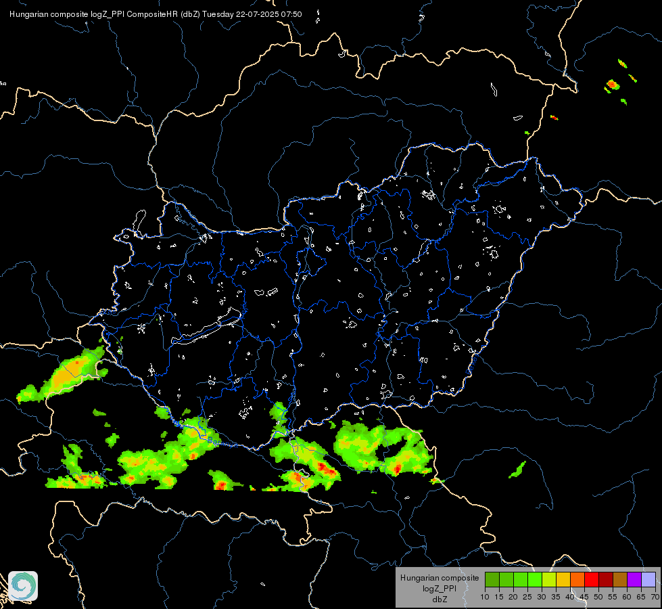Click the legend value '15'

(x=499, y=597)
